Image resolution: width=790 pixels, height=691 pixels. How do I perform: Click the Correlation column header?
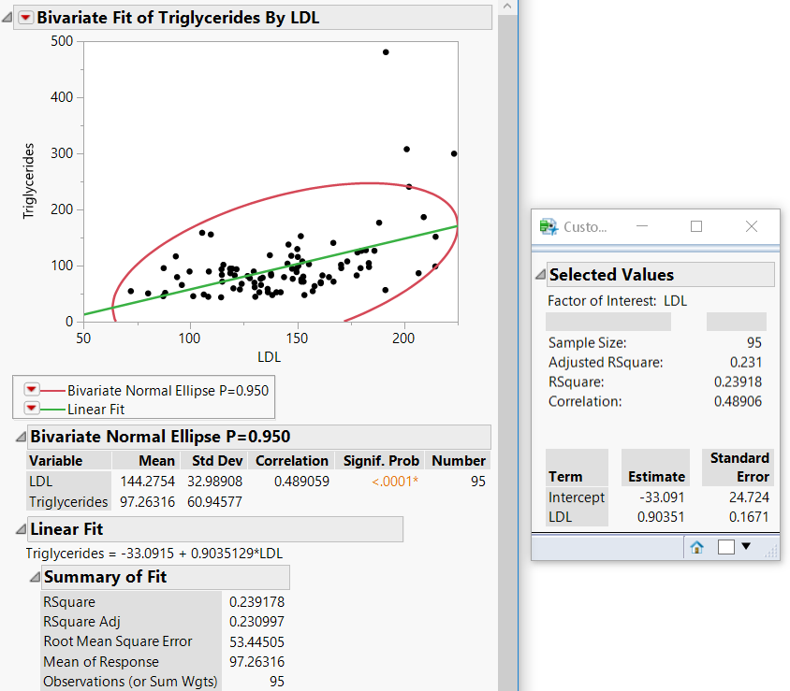tap(291, 461)
